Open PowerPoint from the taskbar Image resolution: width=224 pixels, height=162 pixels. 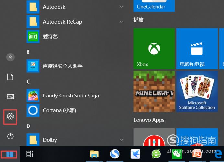tap(197, 155)
